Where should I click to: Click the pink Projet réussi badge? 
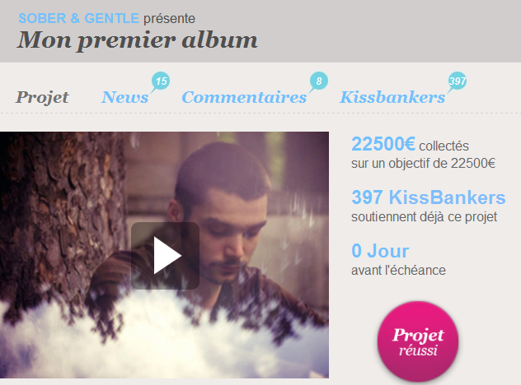[x=418, y=341]
